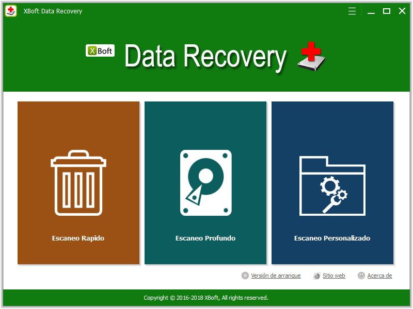
Task: Click the red cross drive icon in banner
Action: tap(312, 56)
